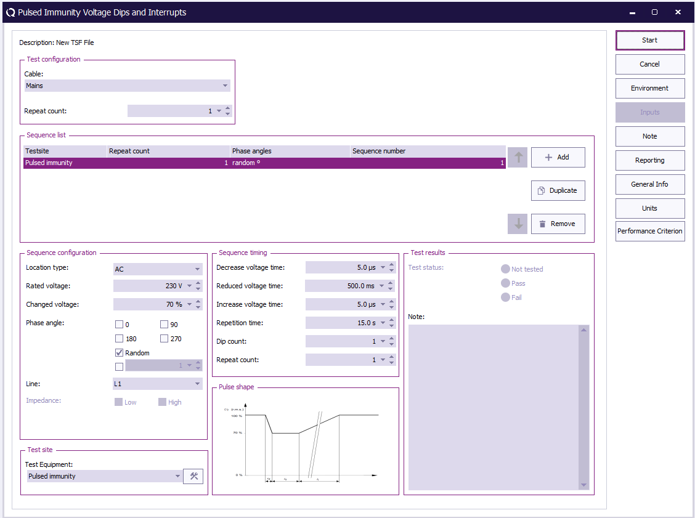Remove the selected sequence
Viewport: 695px width, 518px height.
tap(558, 224)
